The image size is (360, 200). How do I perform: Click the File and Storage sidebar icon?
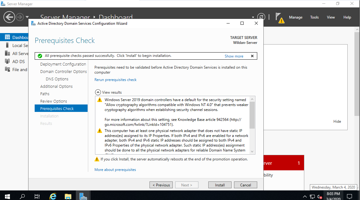[7, 69]
